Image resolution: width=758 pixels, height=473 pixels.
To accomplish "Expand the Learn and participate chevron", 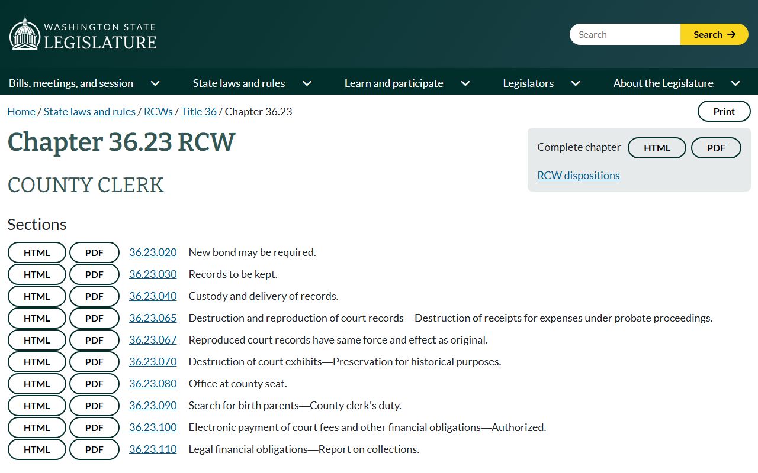I will 465,83.
